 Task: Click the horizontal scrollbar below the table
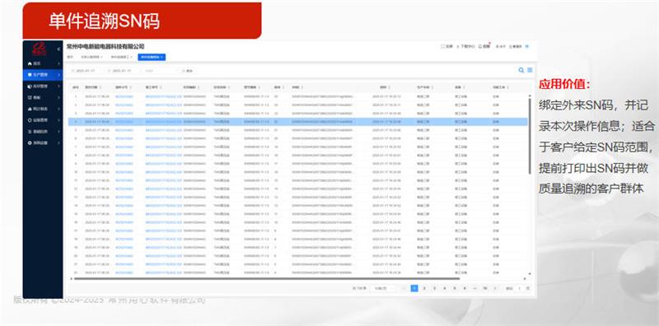266,278
